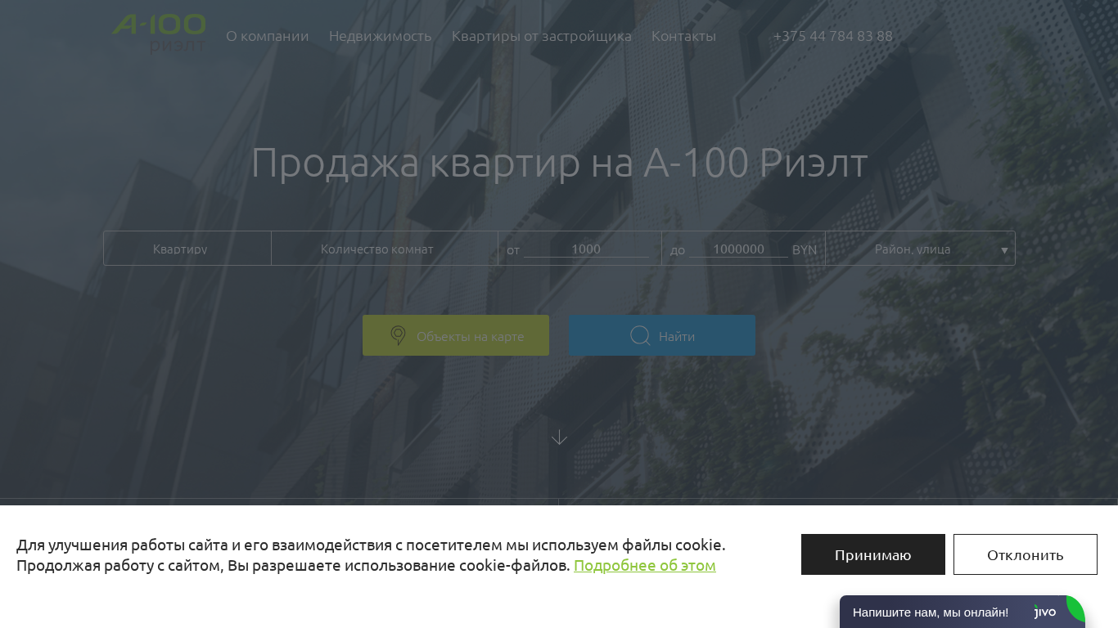Go to Квартиры от застройщика
This screenshot has width=1118, height=628.
point(542,36)
